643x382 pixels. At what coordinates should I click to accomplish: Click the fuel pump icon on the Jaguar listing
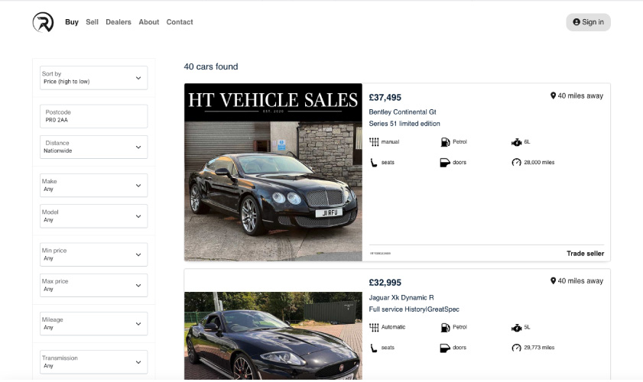pos(445,327)
